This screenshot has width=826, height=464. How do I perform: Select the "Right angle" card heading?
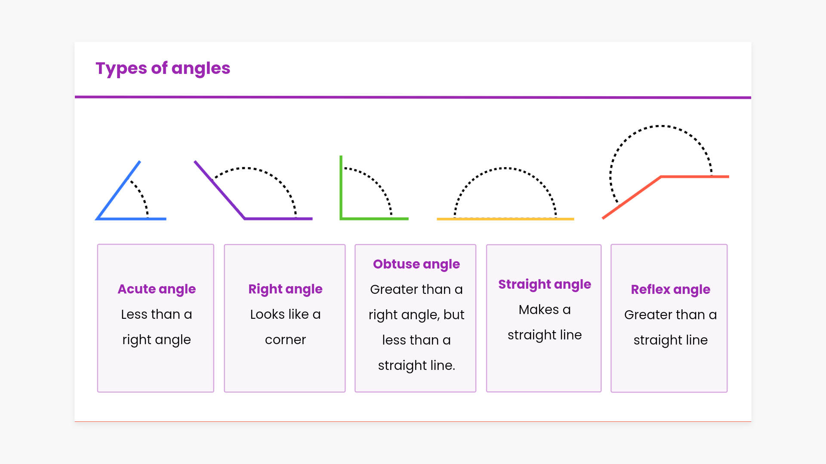[x=285, y=289]
